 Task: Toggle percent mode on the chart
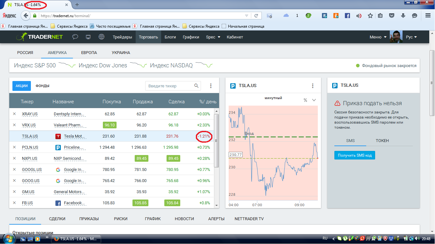[305, 100]
